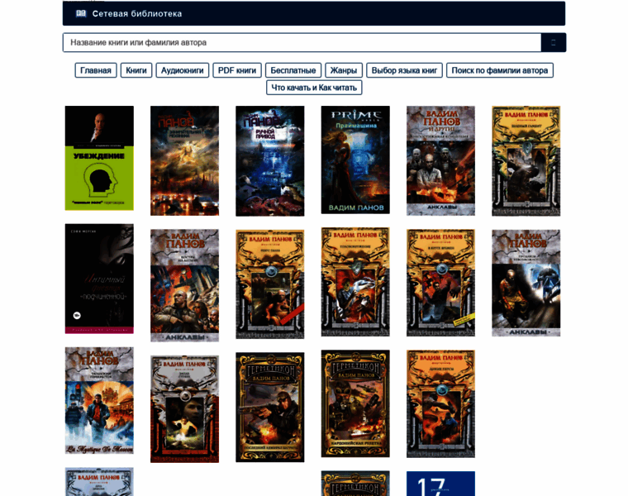
Task: Open Выбор языка книг
Action: (x=405, y=70)
